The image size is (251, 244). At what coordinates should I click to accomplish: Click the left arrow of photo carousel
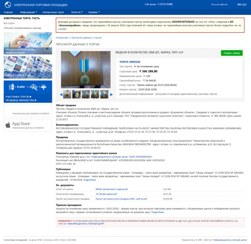point(61,94)
